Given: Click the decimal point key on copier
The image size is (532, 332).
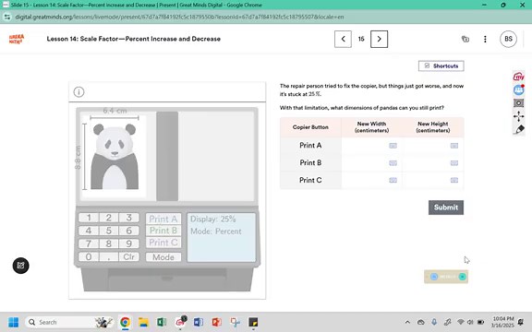Looking at the screenshot, I should (109, 256).
